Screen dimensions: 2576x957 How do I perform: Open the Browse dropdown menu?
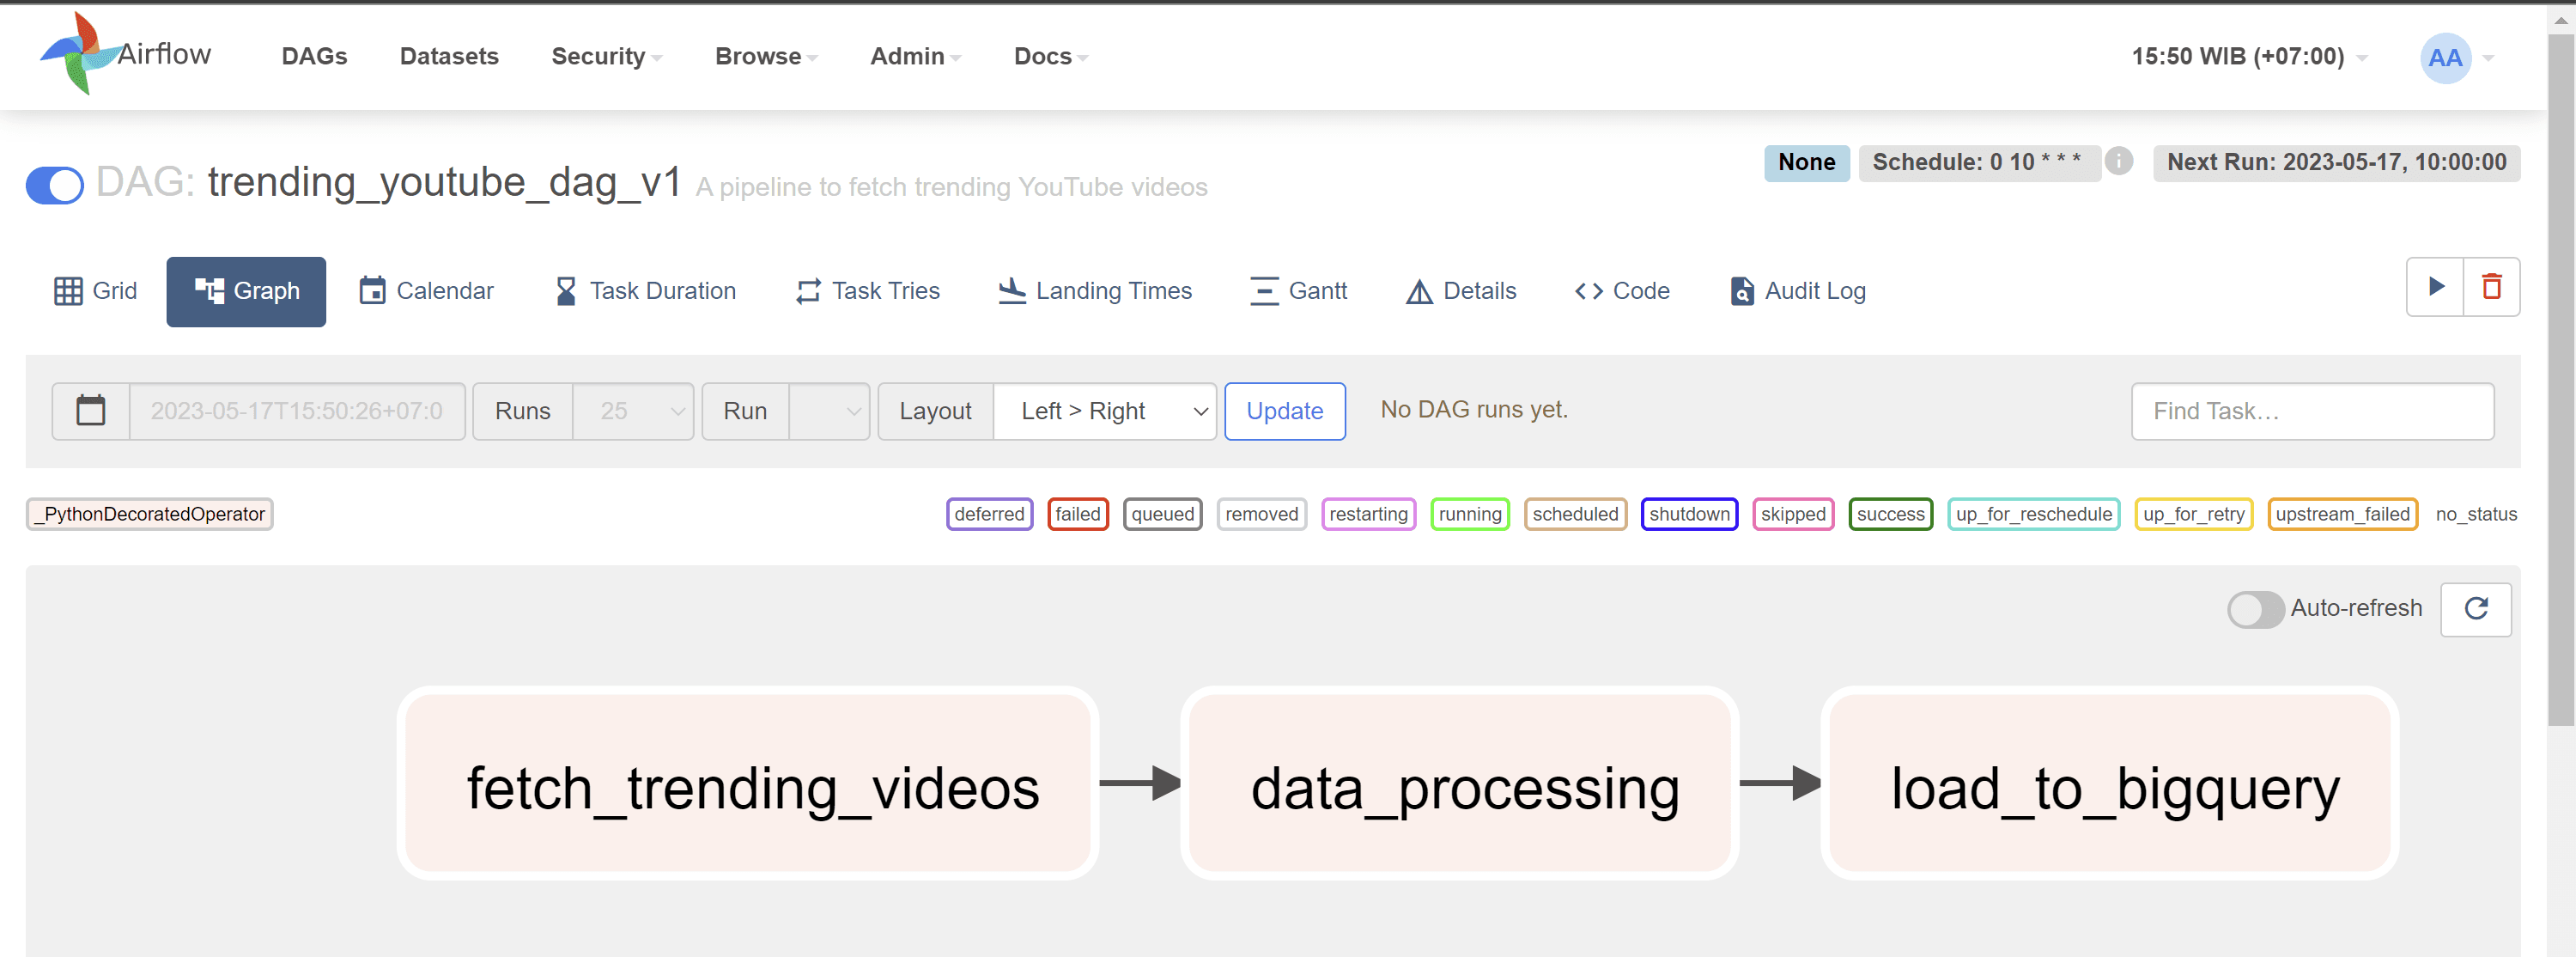[x=766, y=57]
